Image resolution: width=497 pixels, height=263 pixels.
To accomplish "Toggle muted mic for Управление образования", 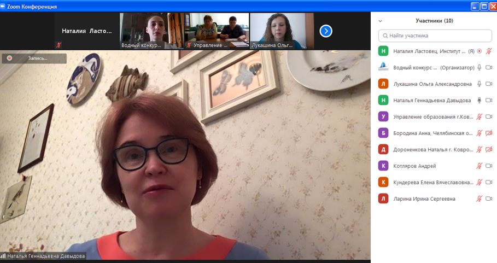I will [x=479, y=116].
